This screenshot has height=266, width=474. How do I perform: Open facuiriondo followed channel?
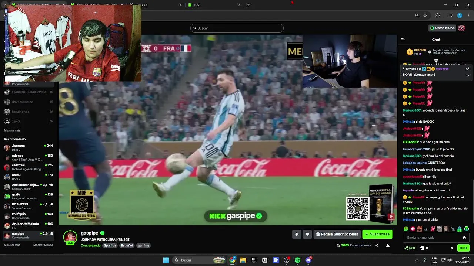point(29,112)
